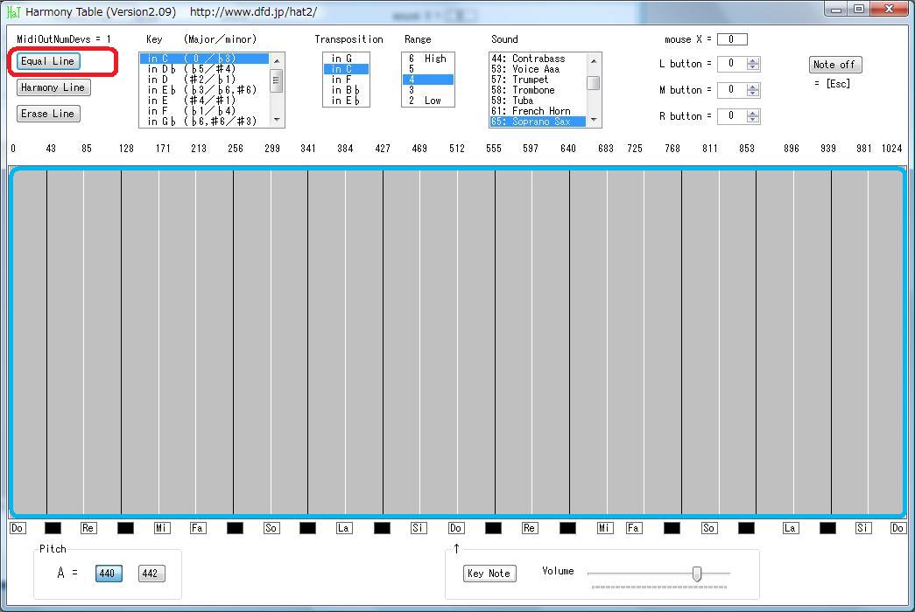Click the Sound list scroll up arrow
Viewport: 915px width, 612px height.
[594, 60]
